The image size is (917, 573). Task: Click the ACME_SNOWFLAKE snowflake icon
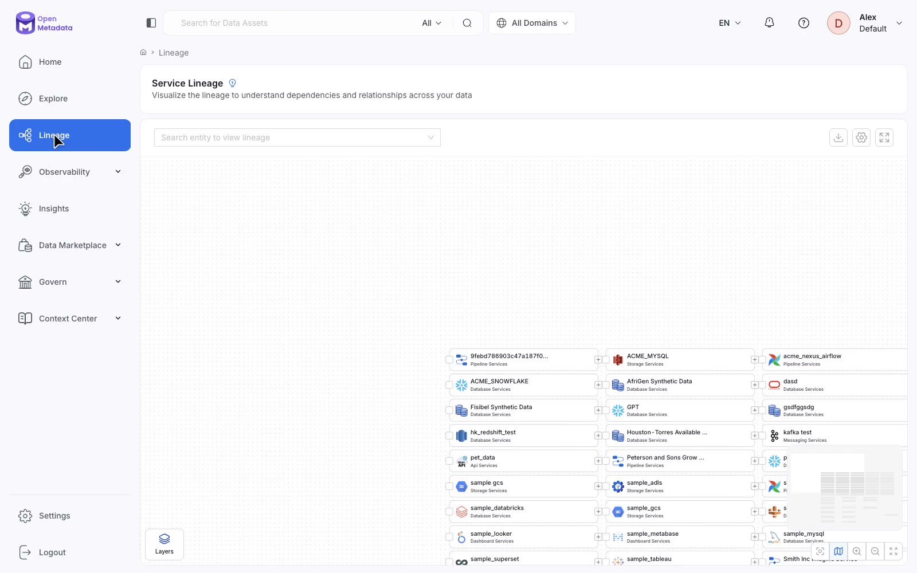[x=461, y=385]
